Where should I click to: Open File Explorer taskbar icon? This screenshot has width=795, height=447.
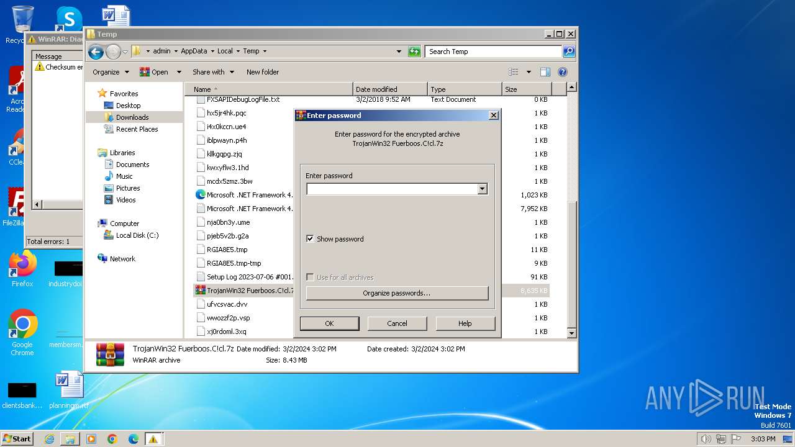coord(70,439)
